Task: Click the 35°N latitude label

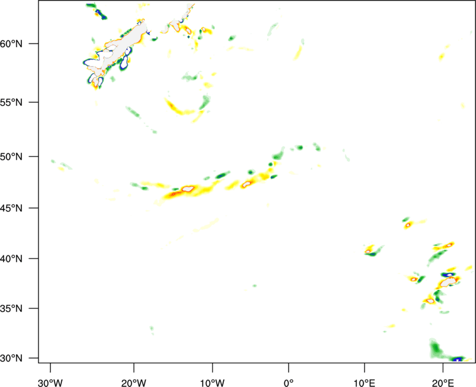Action: (x=11, y=308)
